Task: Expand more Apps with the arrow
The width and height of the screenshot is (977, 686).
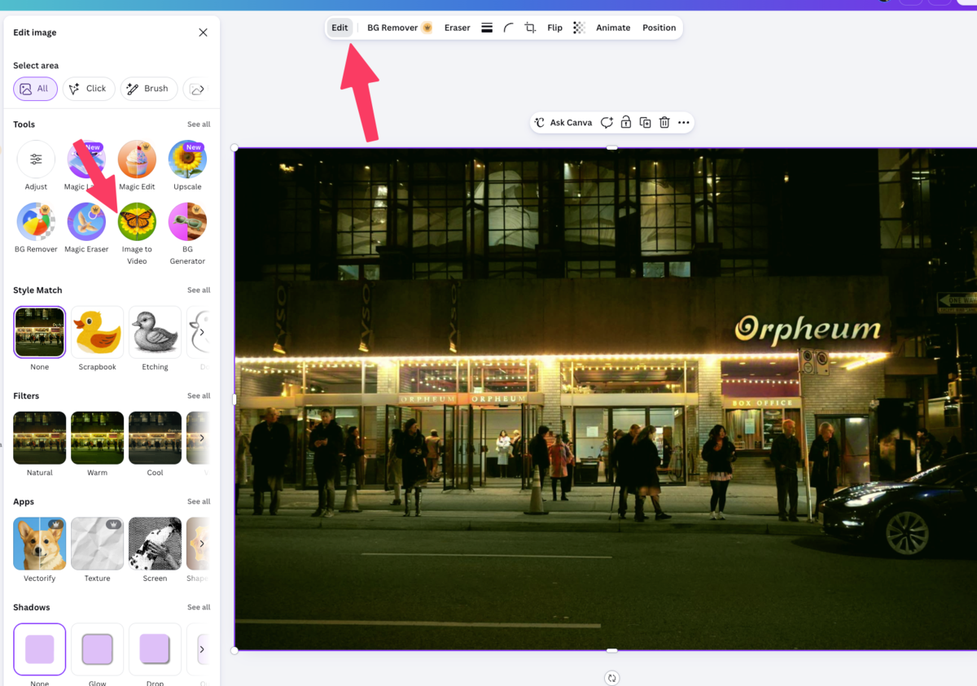Action: pyautogui.click(x=202, y=544)
